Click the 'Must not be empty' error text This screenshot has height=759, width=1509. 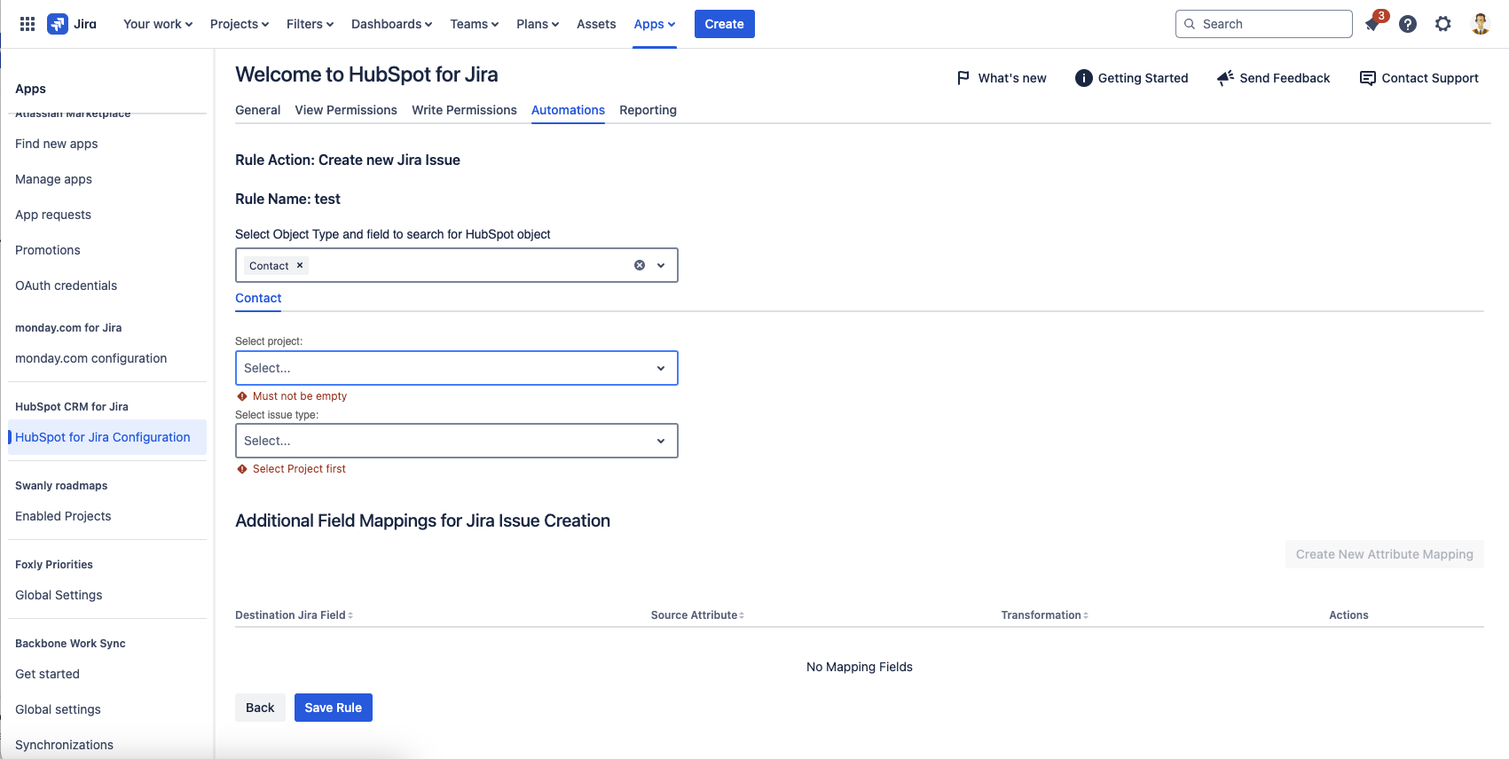[x=300, y=396]
